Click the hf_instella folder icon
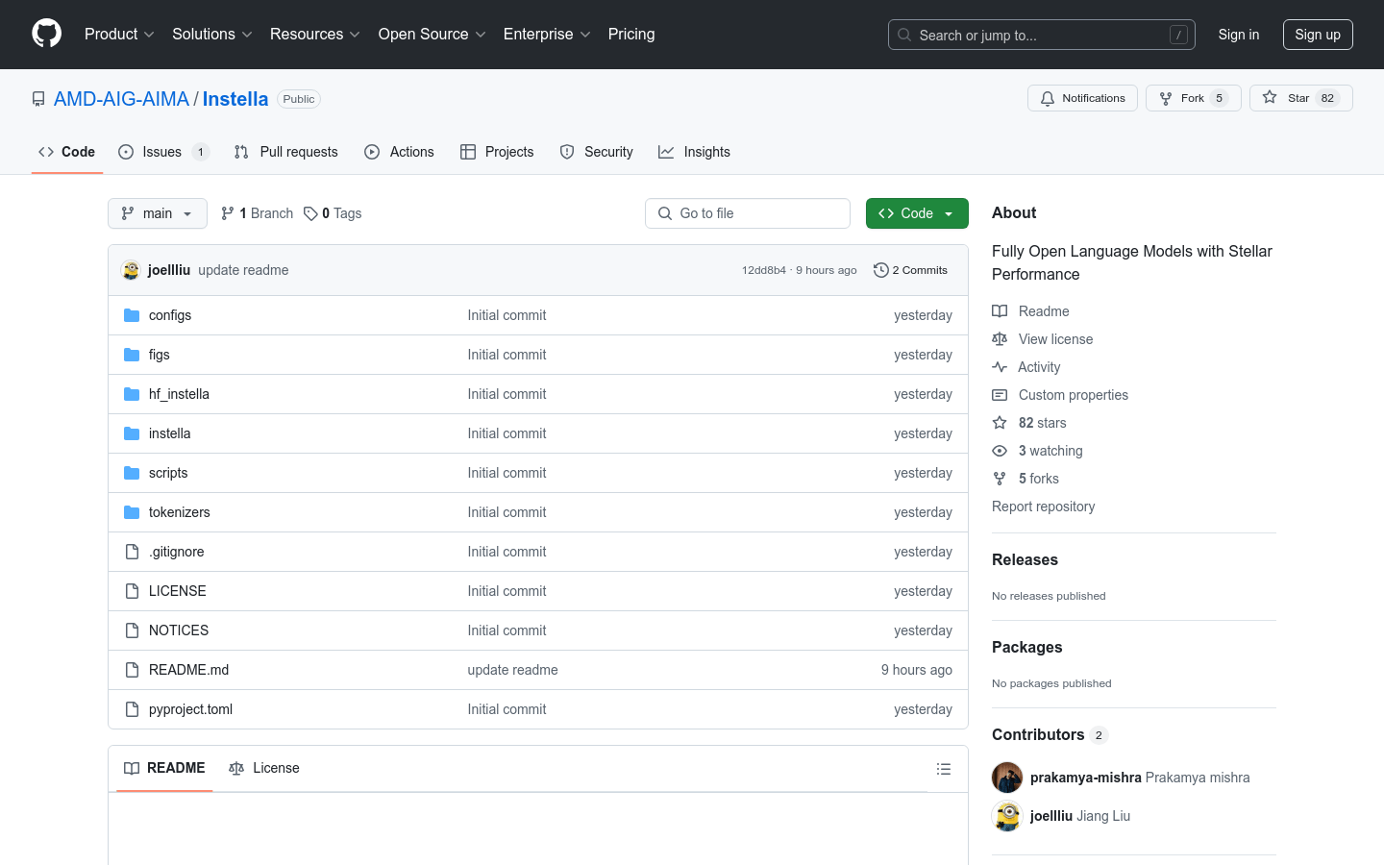 tap(132, 394)
